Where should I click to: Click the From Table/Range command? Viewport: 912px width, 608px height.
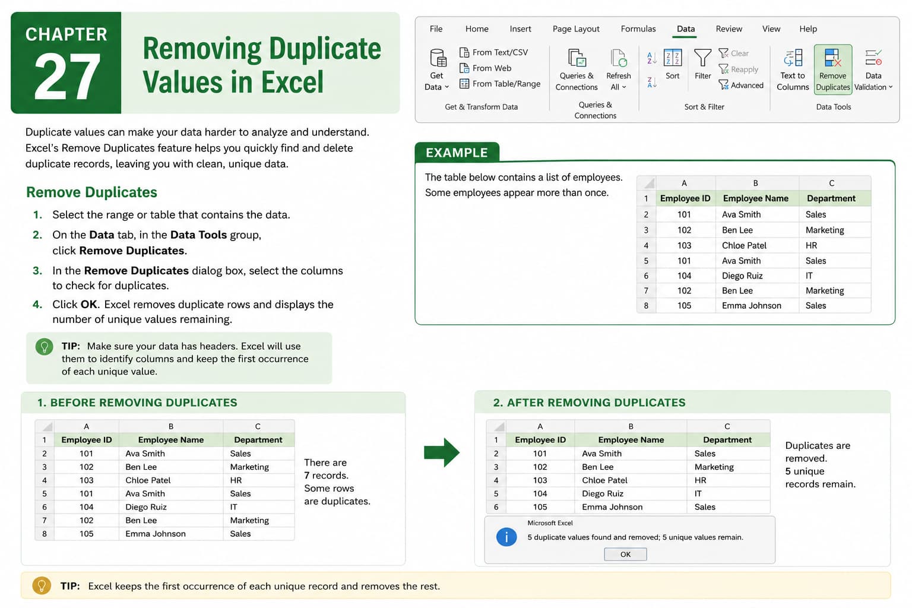click(x=500, y=84)
